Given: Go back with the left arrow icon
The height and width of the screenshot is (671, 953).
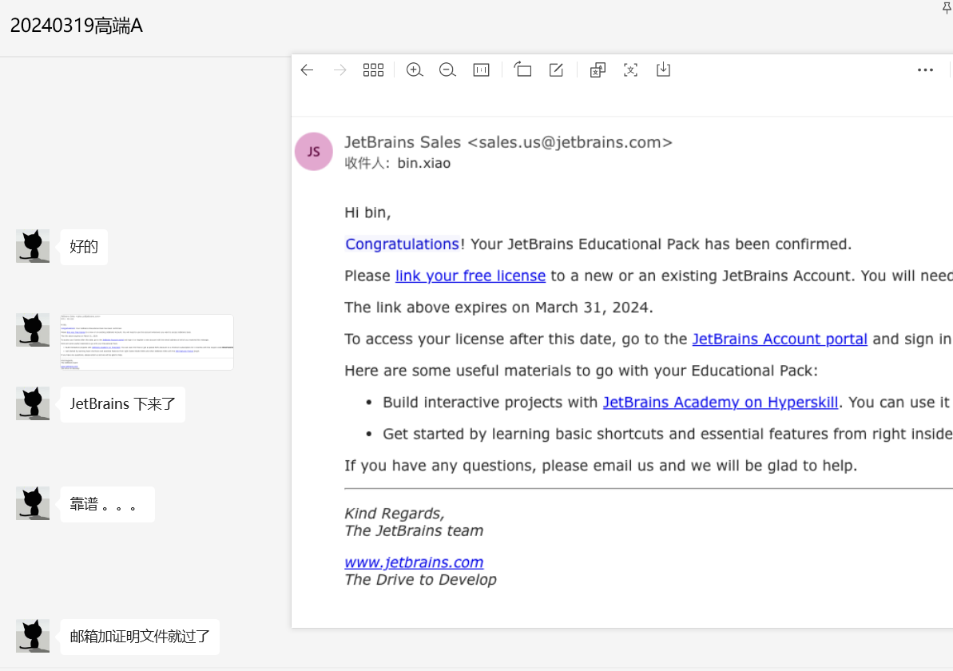Looking at the screenshot, I should click(307, 70).
